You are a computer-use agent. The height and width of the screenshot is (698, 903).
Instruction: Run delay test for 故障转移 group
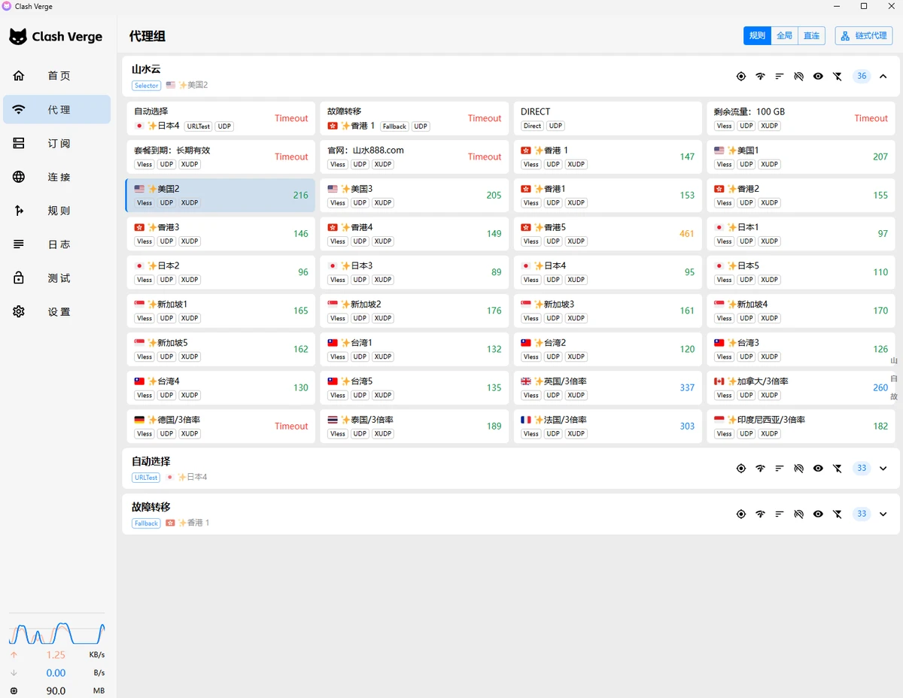(760, 514)
